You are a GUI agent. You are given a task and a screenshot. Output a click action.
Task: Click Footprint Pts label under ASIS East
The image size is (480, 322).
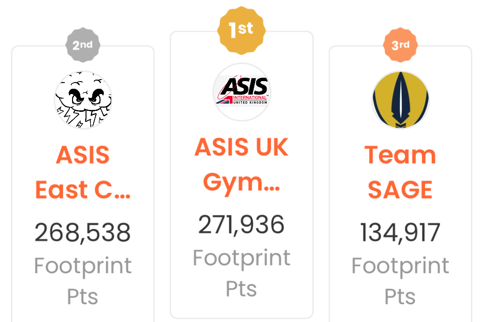click(x=83, y=281)
